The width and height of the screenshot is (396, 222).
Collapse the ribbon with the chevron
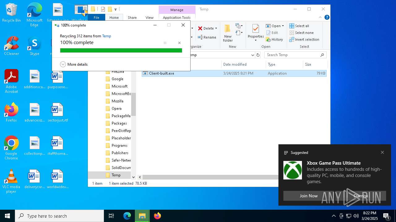tap(320, 17)
